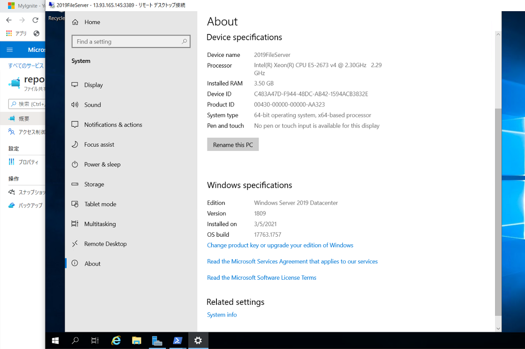Click the scroll down arrow of About page

click(498, 328)
